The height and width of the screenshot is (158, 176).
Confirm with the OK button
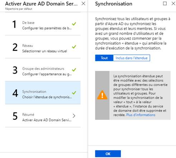coord(108,154)
